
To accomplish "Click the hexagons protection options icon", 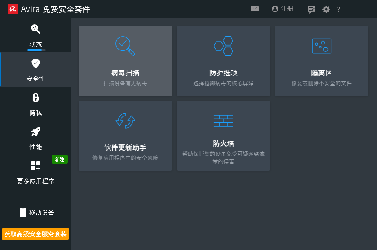I will pyautogui.click(x=223, y=46).
